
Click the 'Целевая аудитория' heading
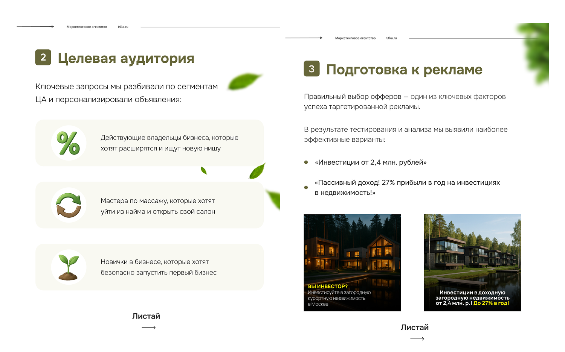tap(126, 58)
